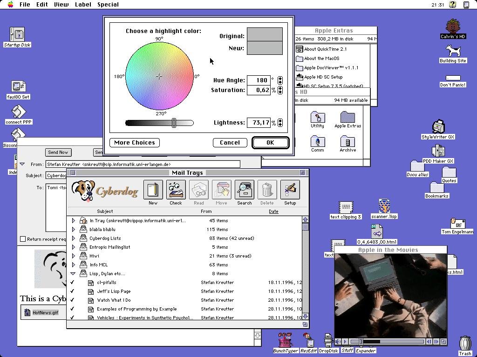Select the Calvin's HD disk icon
477x357 pixels.
(453, 26)
